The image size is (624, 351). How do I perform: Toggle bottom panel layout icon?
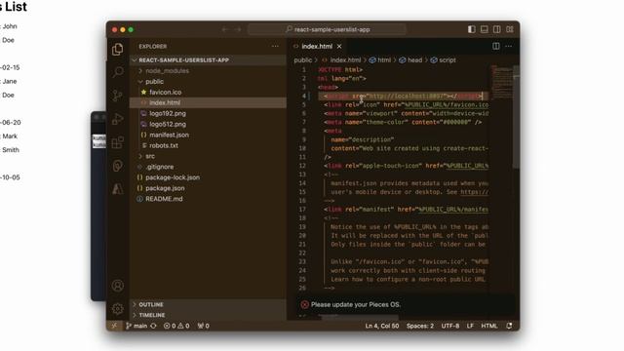(x=485, y=29)
